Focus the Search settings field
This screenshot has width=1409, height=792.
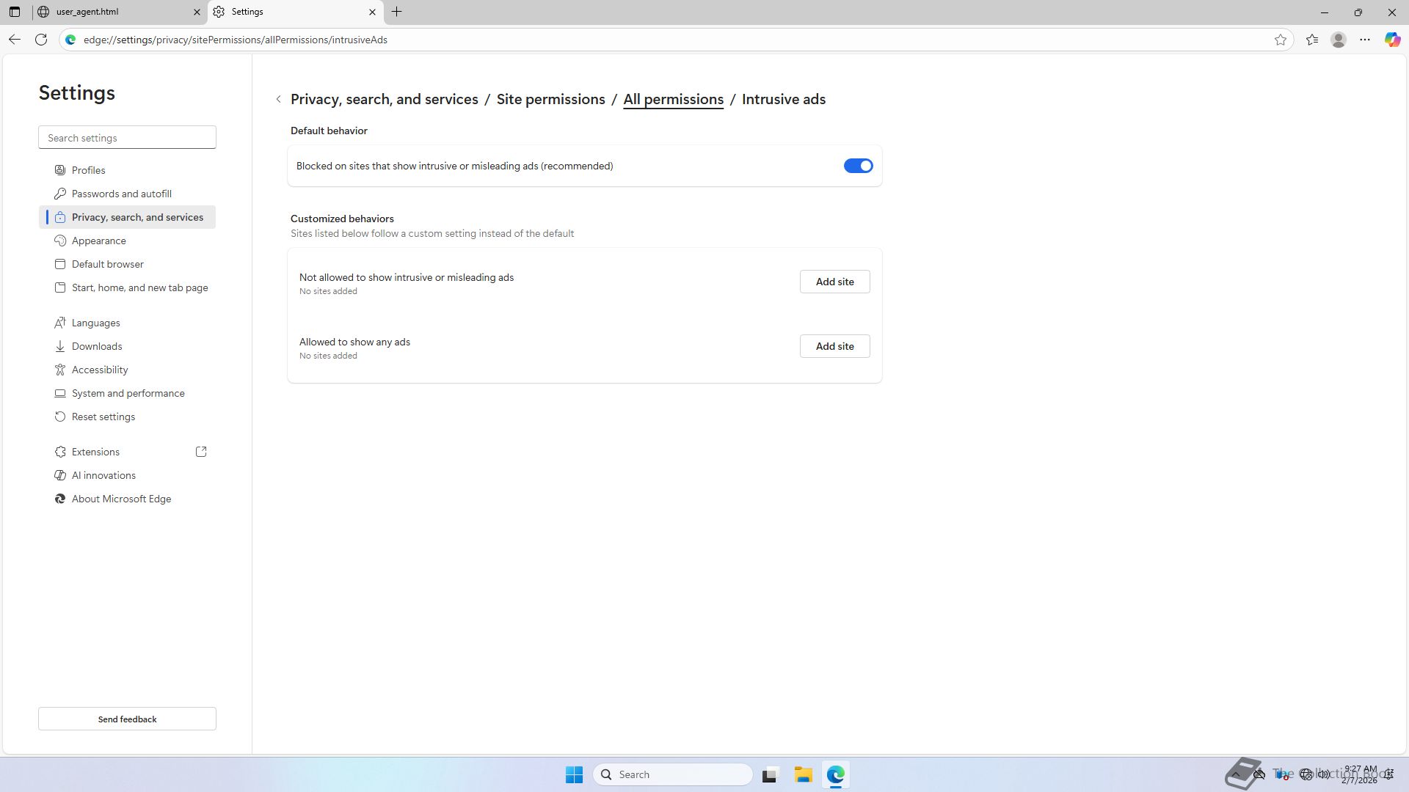pyautogui.click(x=127, y=138)
